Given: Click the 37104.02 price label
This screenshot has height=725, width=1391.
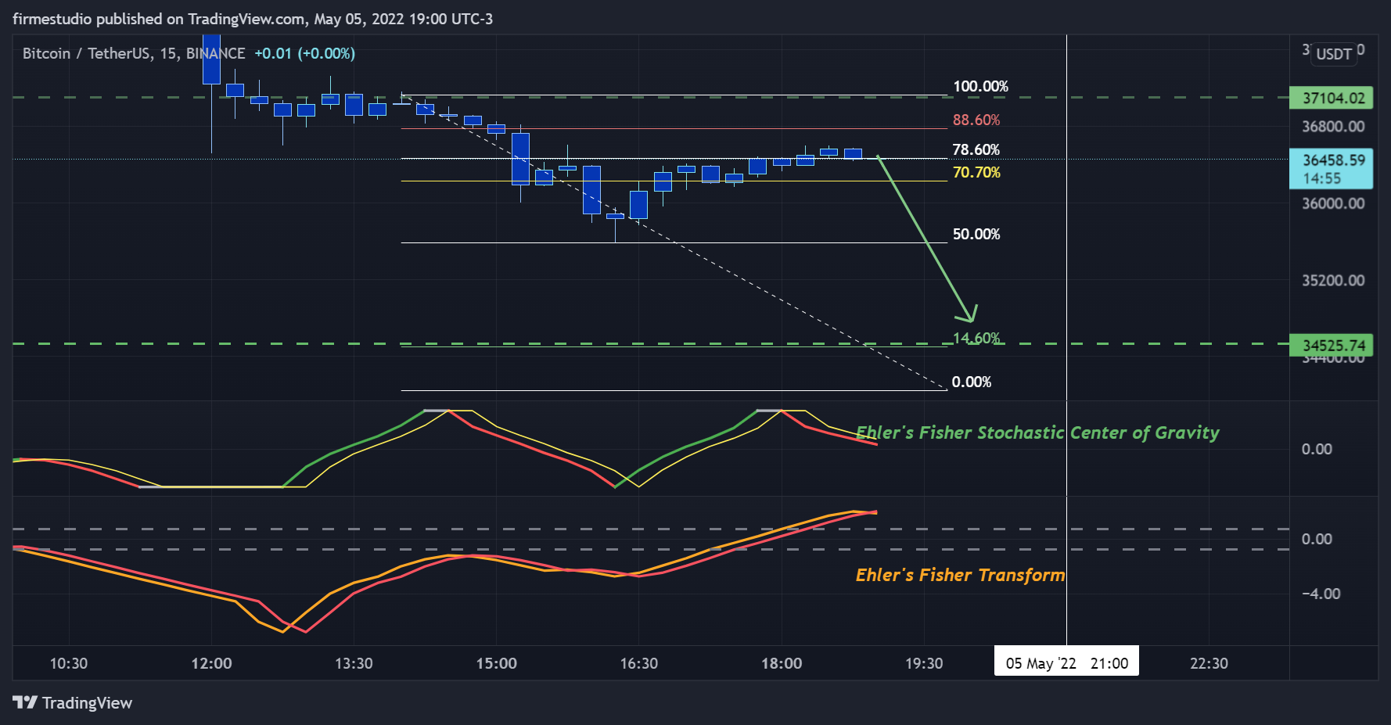Looking at the screenshot, I should [x=1332, y=98].
